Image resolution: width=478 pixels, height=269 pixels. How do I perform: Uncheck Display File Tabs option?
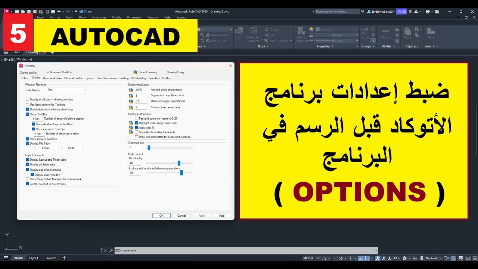(x=27, y=143)
